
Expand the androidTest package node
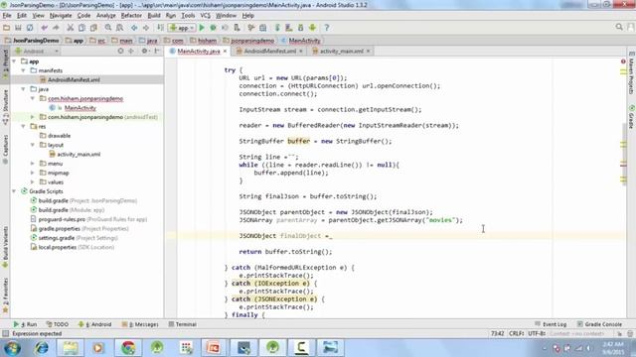pyautogui.click(x=33, y=117)
